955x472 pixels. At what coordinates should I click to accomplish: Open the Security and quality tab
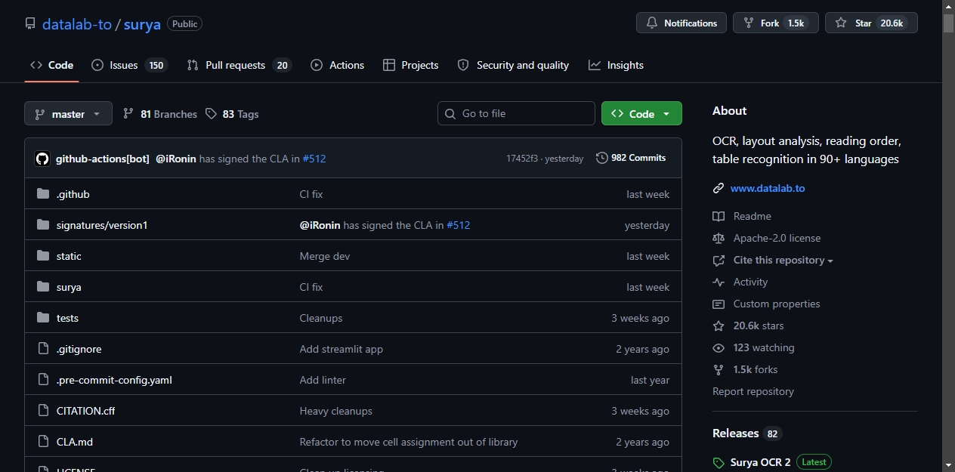514,65
